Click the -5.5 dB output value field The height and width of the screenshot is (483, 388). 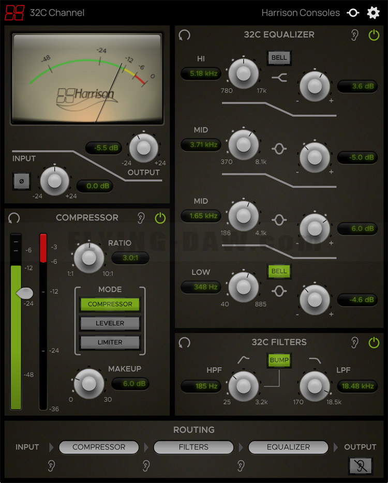coord(103,148)
